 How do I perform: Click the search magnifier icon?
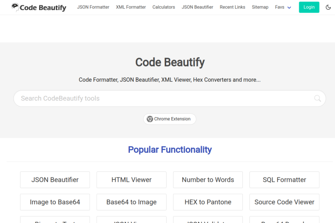click(317, 98)
